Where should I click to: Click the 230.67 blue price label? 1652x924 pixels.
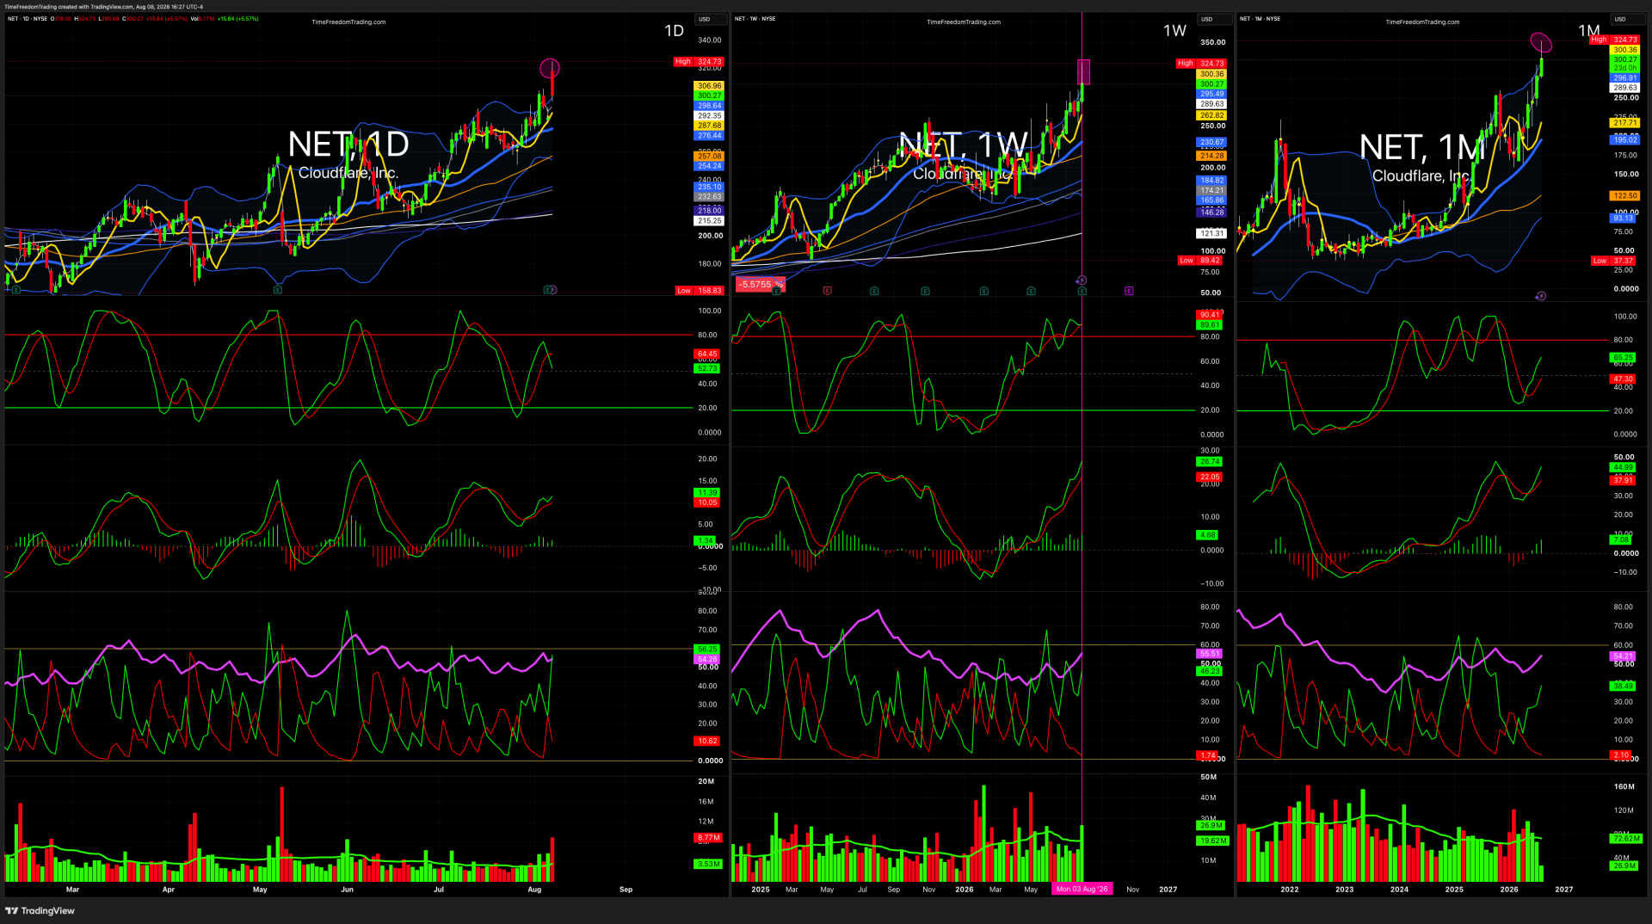tap(1211, 143)
